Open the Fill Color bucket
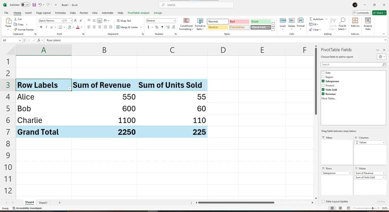 (69, 27)
